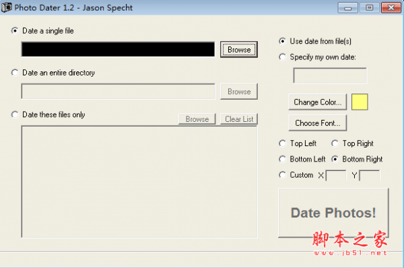The width and height of the screenshot is (404, 268).
Task: Click the Clear List button
Action: (239, 119)
